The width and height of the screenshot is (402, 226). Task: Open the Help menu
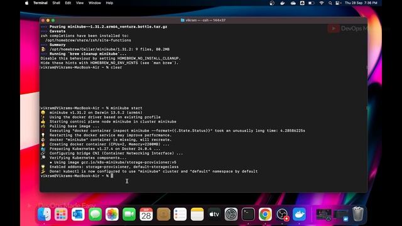pos(109,3)
